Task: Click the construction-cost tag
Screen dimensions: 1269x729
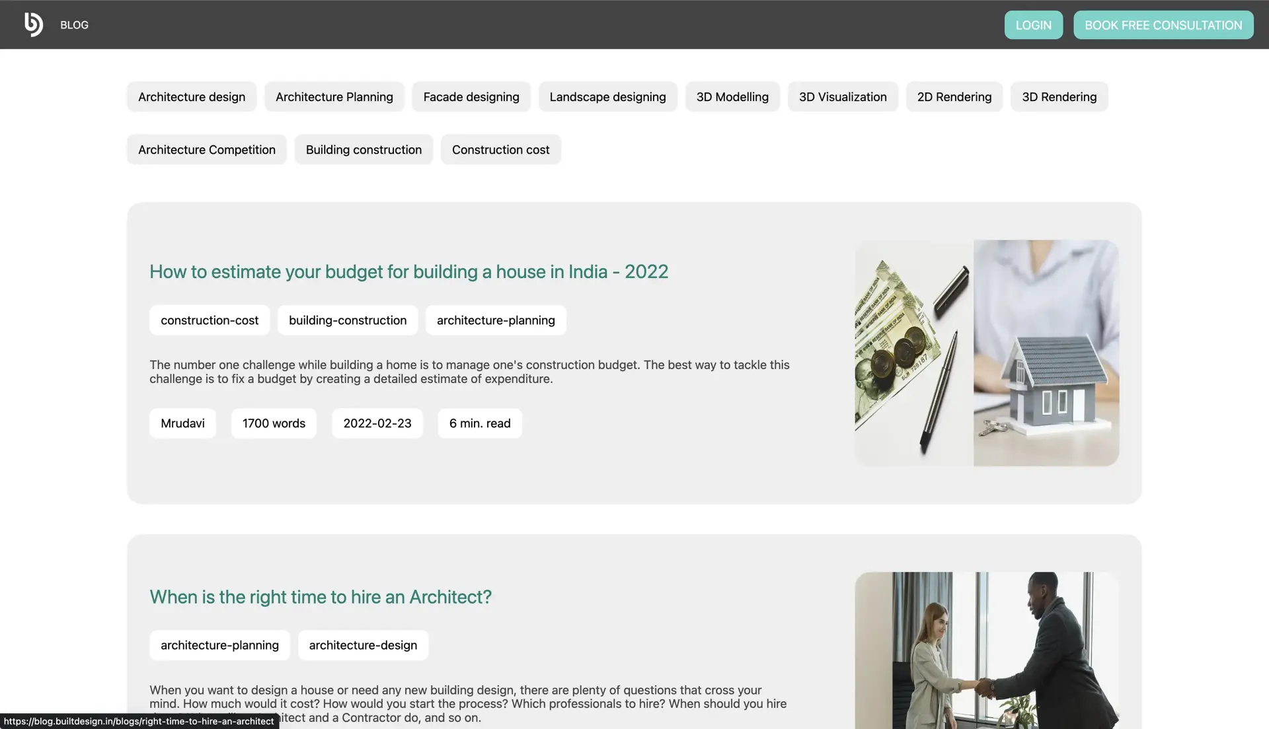Action: tap(209, 320)
